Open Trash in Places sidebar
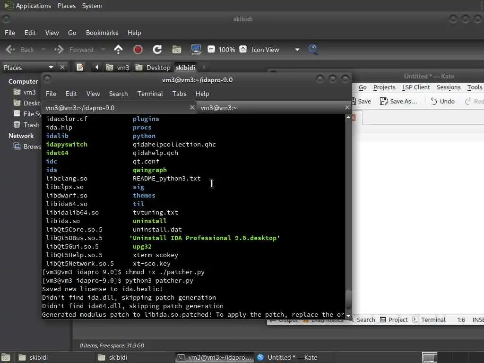484x363 pixels. point(26,125)
